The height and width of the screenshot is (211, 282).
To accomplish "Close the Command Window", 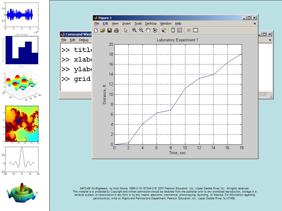I will (x=270, y=34).
